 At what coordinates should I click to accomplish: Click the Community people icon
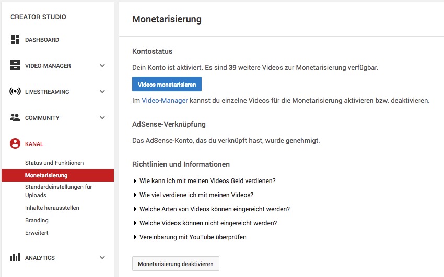[15, 117]
